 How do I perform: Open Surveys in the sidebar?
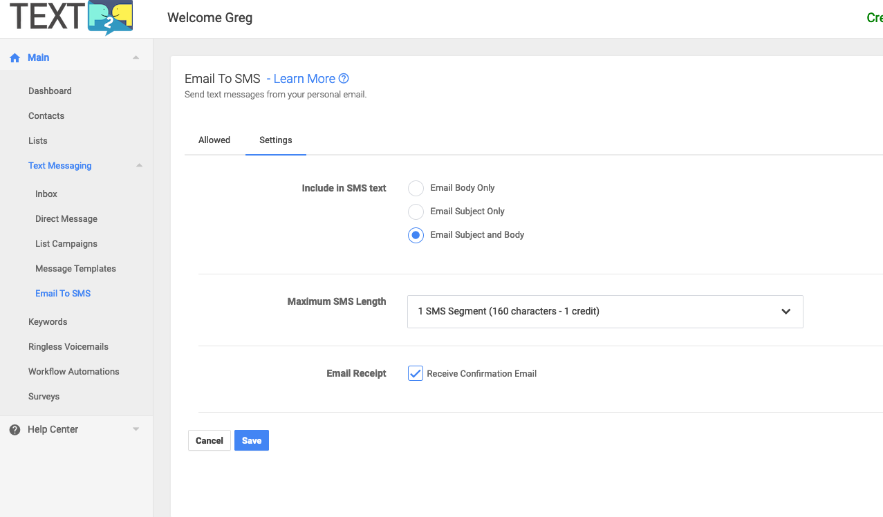coord(44,397)
